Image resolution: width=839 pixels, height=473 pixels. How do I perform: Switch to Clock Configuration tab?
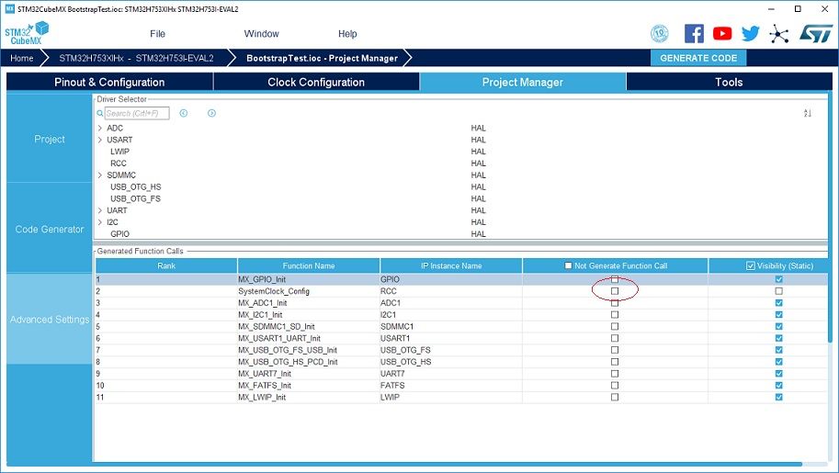[316, 82]
